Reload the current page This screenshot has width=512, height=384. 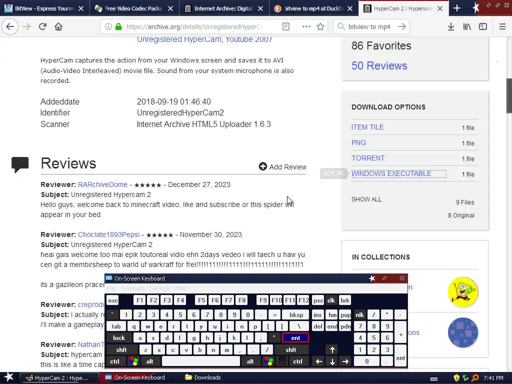[x=42, y=26]
